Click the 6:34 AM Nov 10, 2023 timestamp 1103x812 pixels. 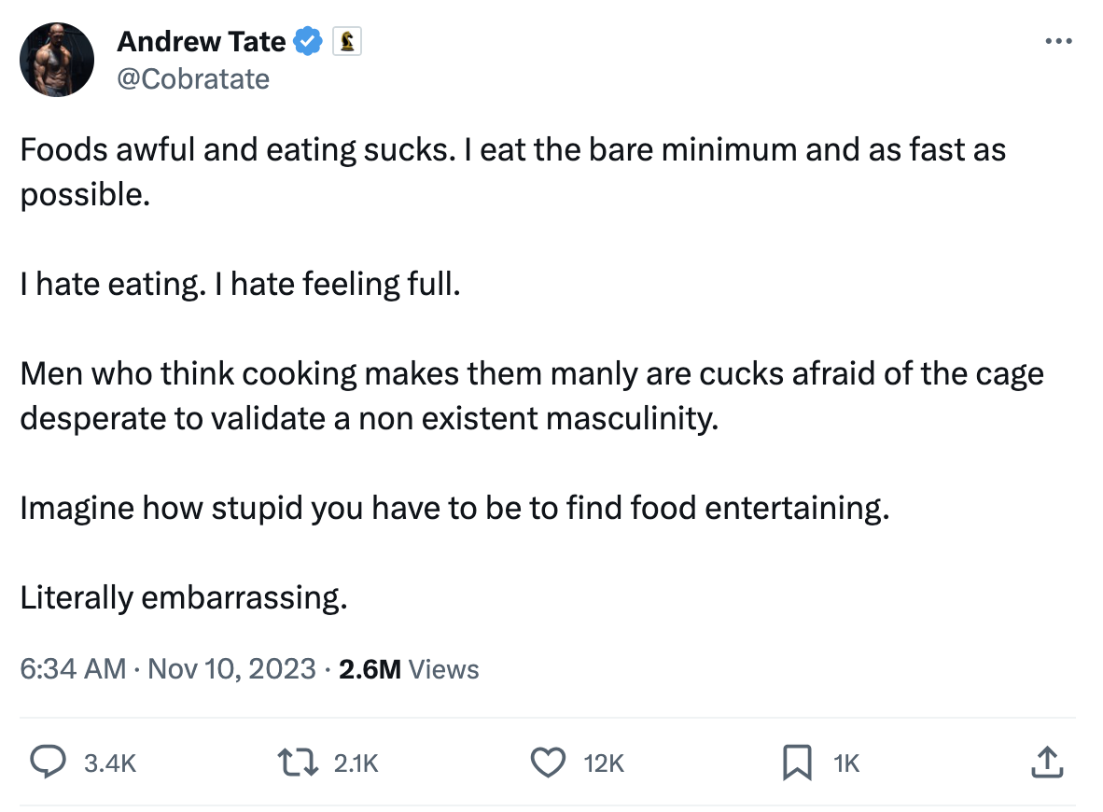pos(168,669)
